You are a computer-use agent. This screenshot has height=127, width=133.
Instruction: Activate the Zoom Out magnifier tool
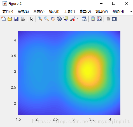(46, 19)
